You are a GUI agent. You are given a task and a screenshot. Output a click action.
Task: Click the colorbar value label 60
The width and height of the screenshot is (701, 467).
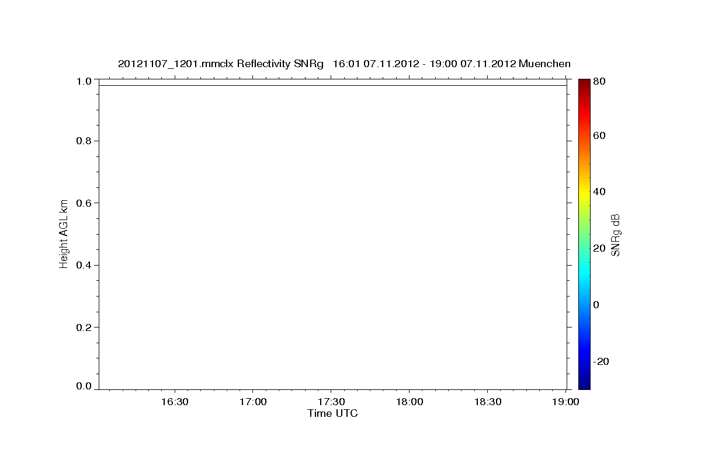599,136
